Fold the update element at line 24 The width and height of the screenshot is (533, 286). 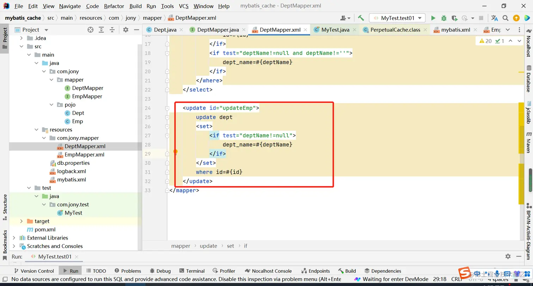167,108
